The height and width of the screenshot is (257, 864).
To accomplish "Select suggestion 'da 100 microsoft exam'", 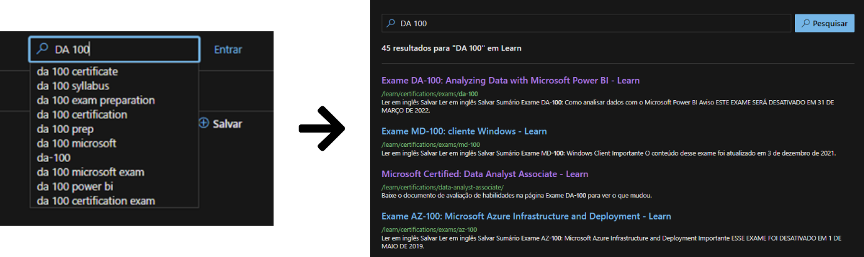I will [x=90, y=173].
